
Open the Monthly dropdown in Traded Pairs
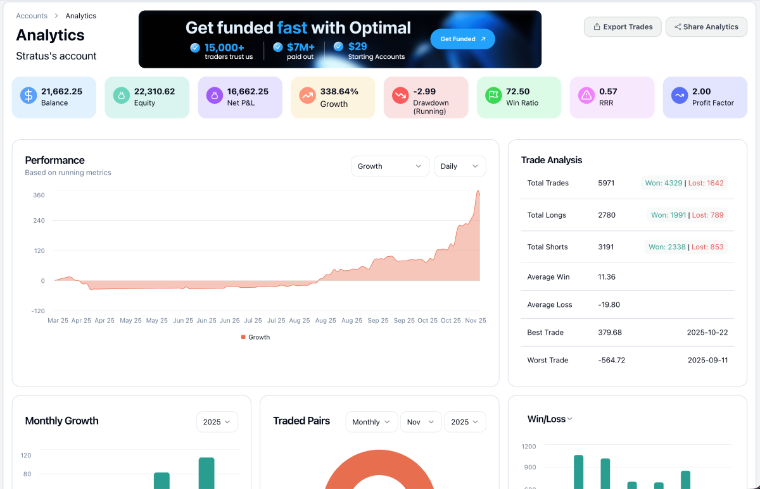click(x=371, y=422)
